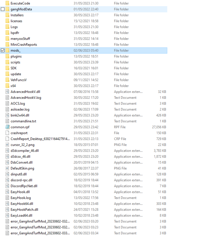Click the 27,056 KB size of common.rpf
Image resolution: width=209 pixels, height=236 pixels.
pyautogui.click(x=159, y=127)
